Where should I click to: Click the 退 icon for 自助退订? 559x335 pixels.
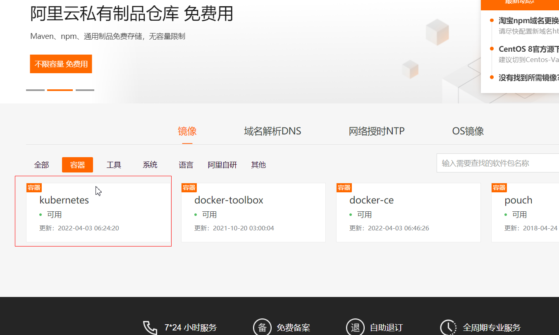click(356, 328)
